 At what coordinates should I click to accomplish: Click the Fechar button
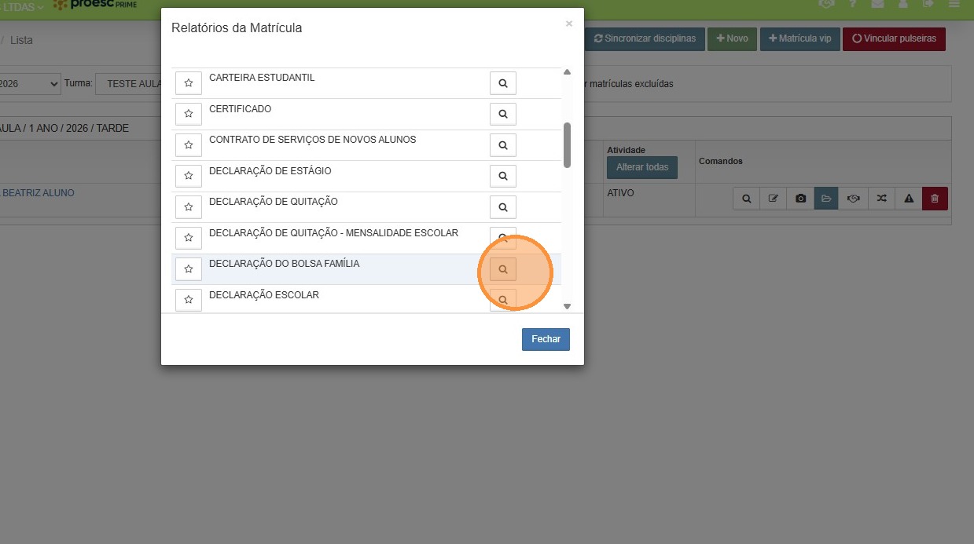tap(546, 339)
